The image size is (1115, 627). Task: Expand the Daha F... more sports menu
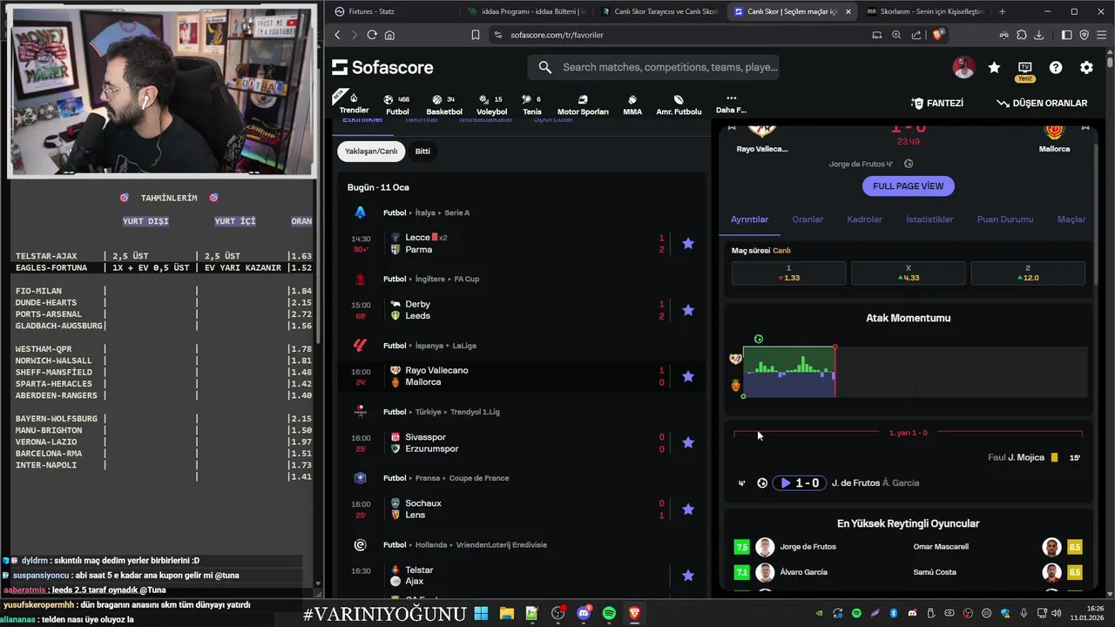pyautogui.click(x=731, y=104)
